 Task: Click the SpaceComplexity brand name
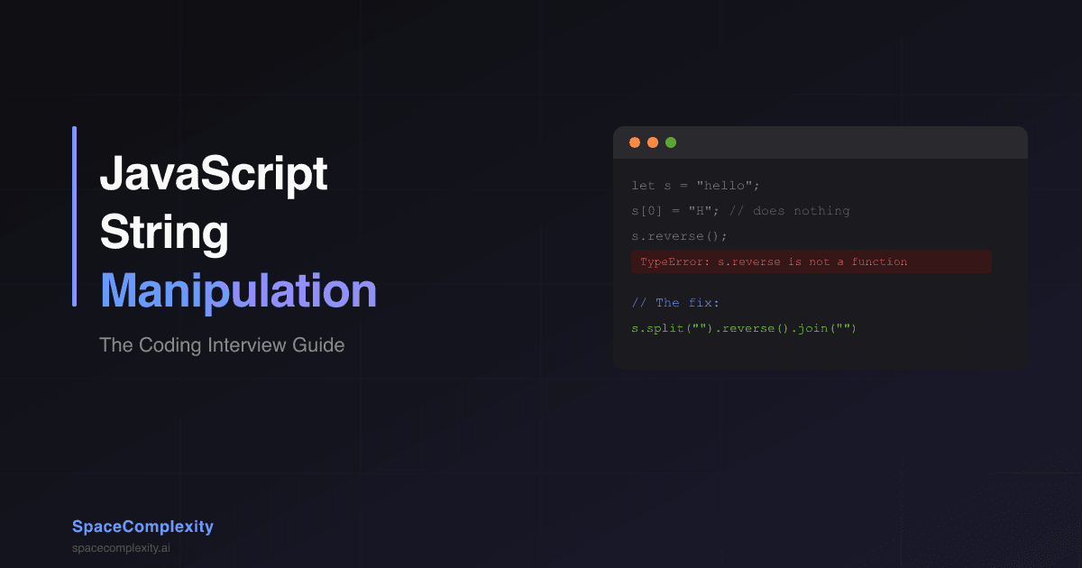coord(142,527)
